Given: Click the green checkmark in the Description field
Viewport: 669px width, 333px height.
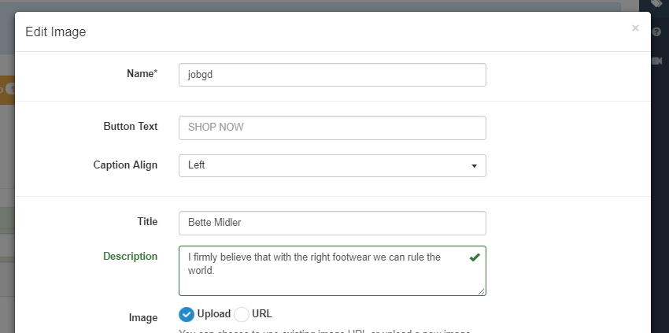Looking at the screenshot, I should 474,257.
